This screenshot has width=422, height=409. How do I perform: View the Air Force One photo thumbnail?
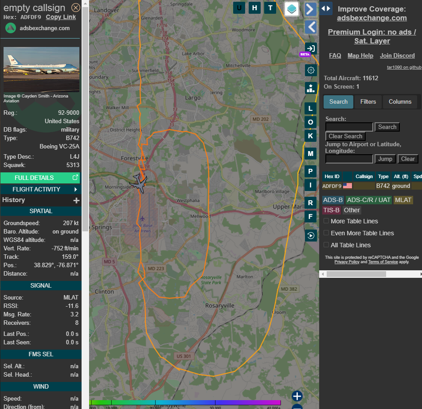42,70
